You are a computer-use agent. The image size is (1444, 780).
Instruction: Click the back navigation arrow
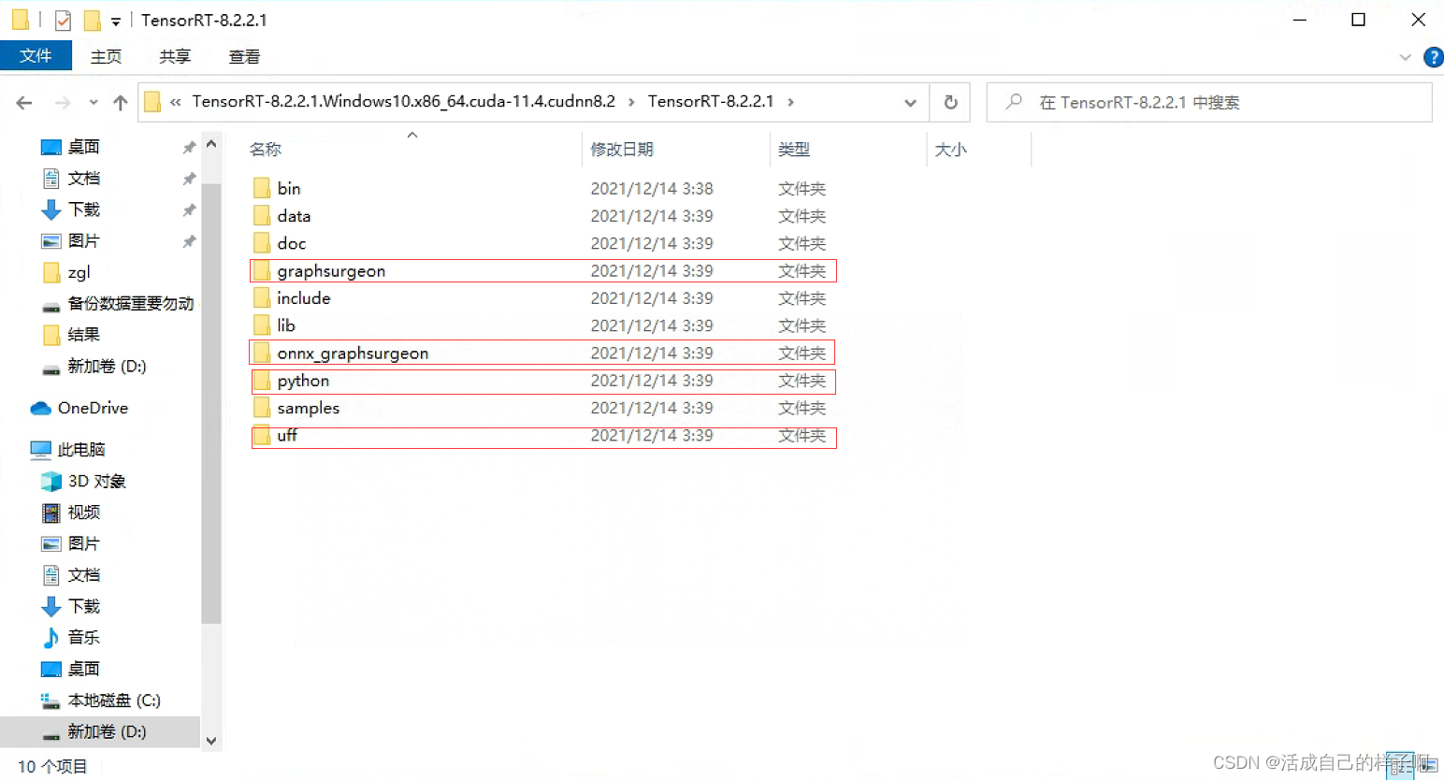coord(23,102)
